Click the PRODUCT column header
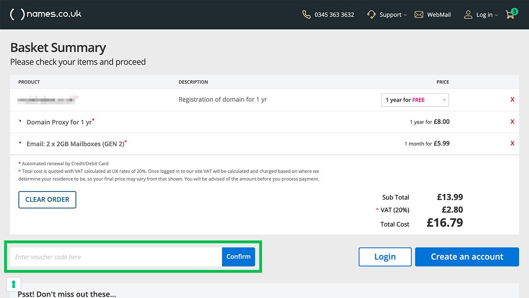 tap(29, 82)
